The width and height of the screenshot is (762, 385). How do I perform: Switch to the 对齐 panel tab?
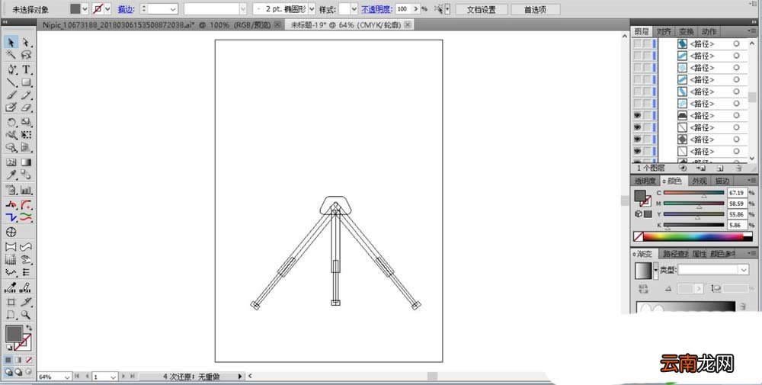[664, 31]
